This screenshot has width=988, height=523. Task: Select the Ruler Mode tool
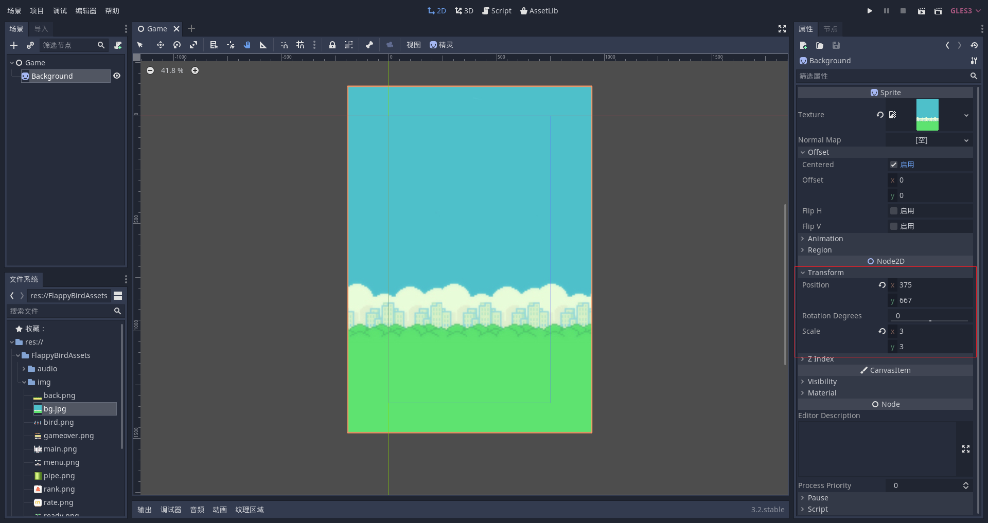click(263, 45)
